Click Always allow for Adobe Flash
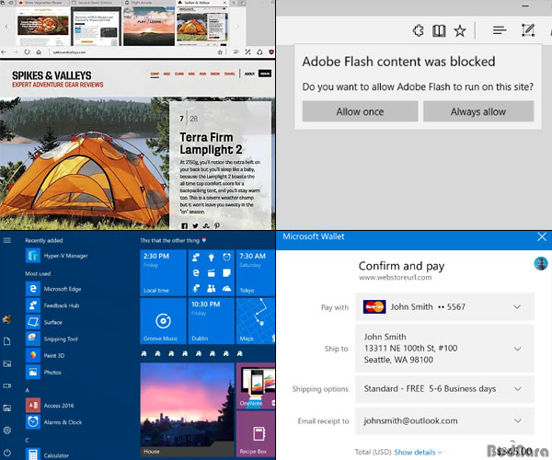The height and width of the screenshot is (460, 552). 478,111
